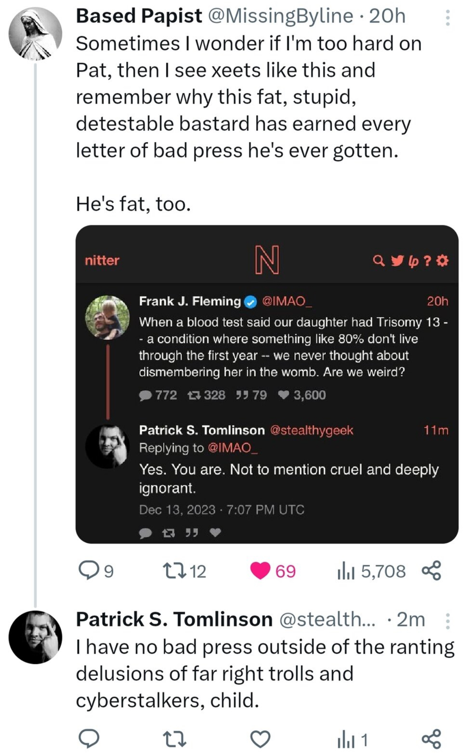Screen dimensions: 468x753
Task: Click the nitter search magnifier icon in image
Action: pyautogui.click(x=378, y=260)
